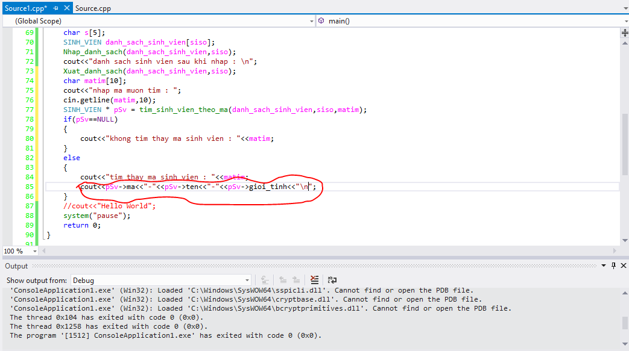Toggle word wrap in Output window
Screen dimensions: 629x351
pos(332,280)
